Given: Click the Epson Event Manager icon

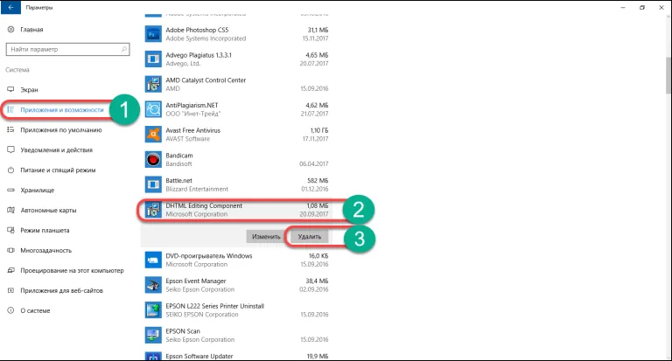Looking at the screenshot, I should coord(153,285).
